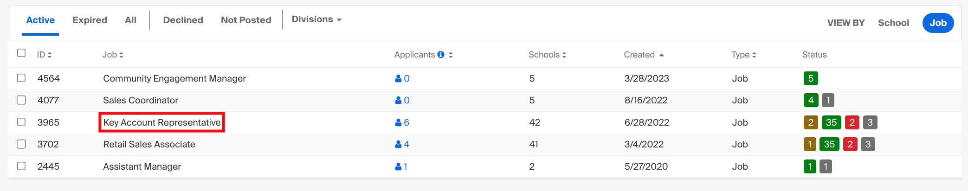Screen dimensions: 968x191
Task: Click brown 2 badge for Key Account Representative
Action: coord(811,122)
